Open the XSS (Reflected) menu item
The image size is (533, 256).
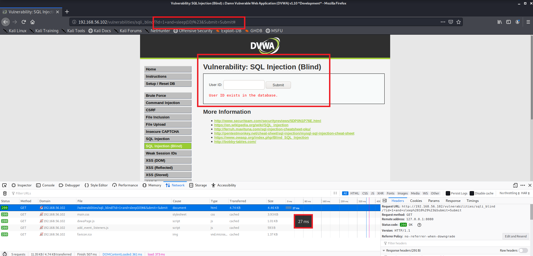coord(168,168)
